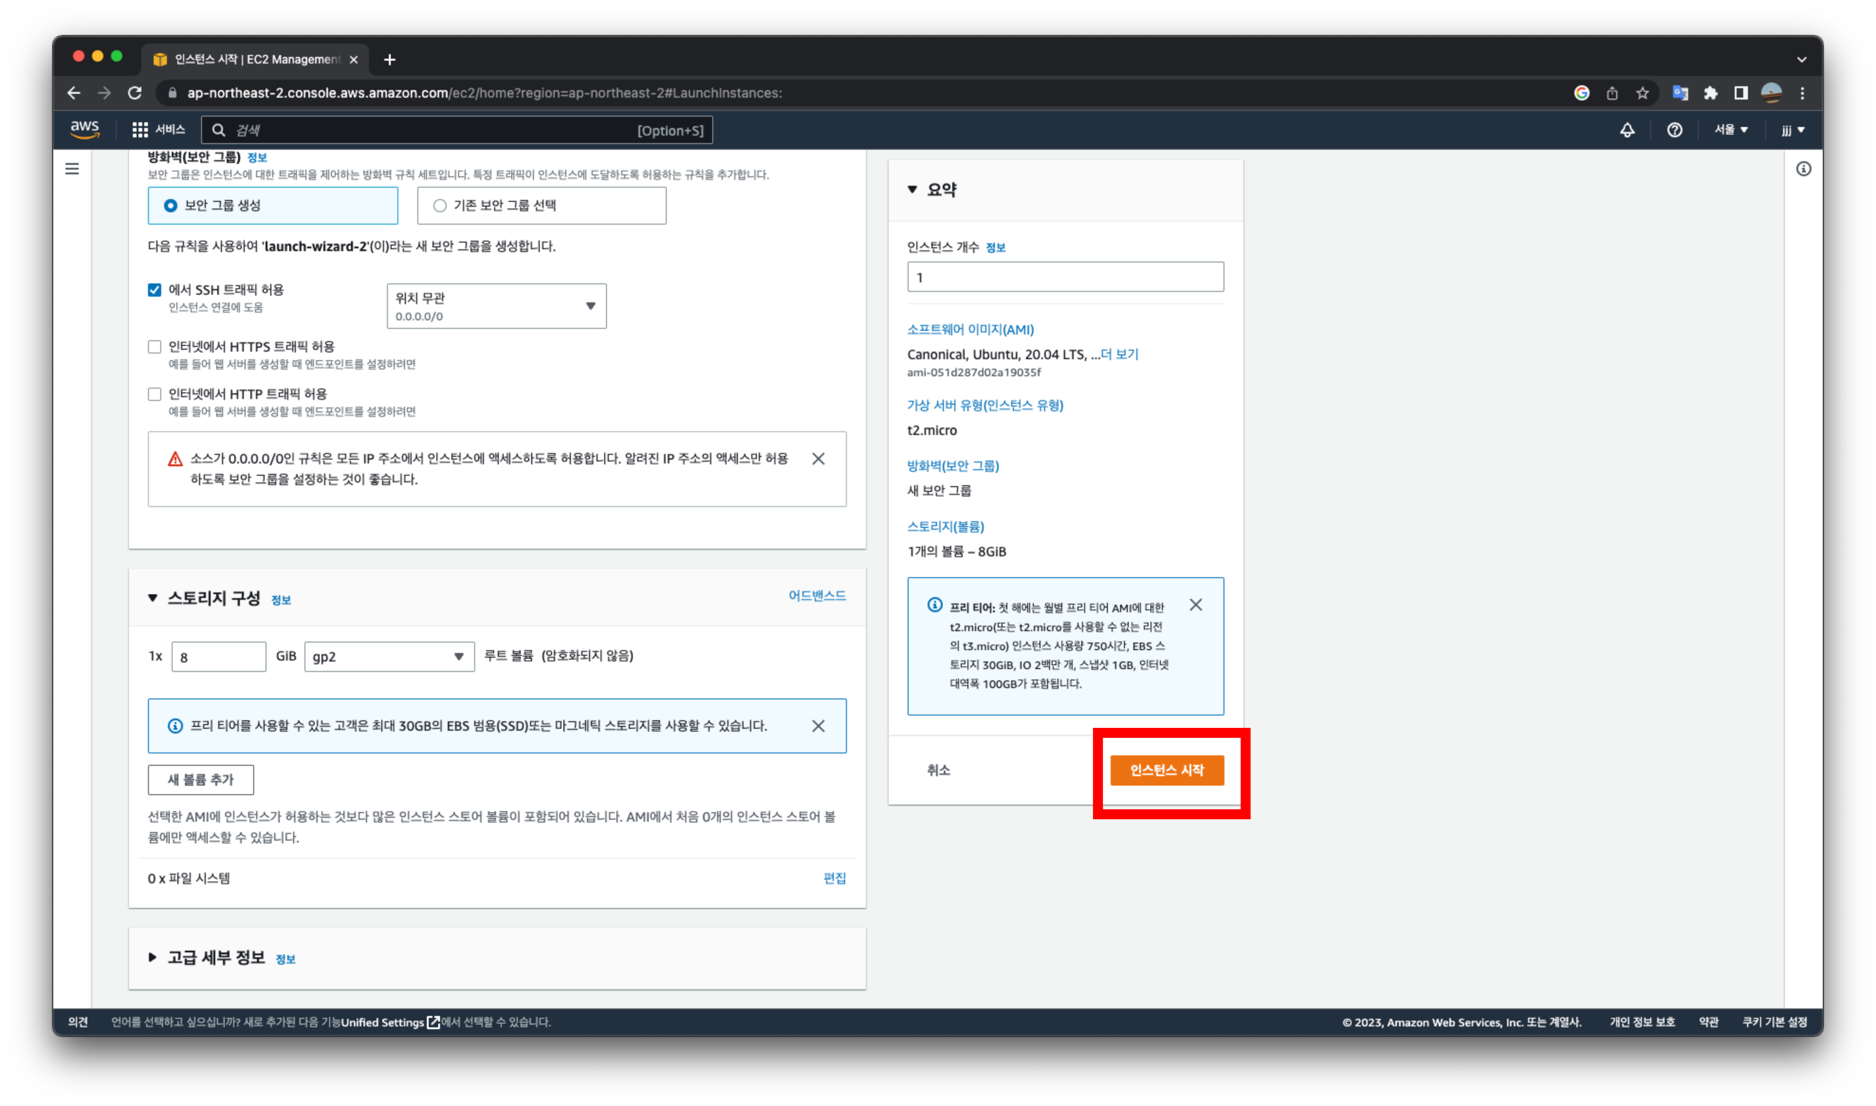Open the SSH source location dropdown
This screenshot has height=1106, width=1876.
(496, 306)
